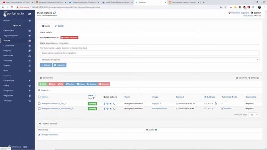Expand the Items per page dropdown
This screenshot has height=150, width=267.
[x=253, y=115]
